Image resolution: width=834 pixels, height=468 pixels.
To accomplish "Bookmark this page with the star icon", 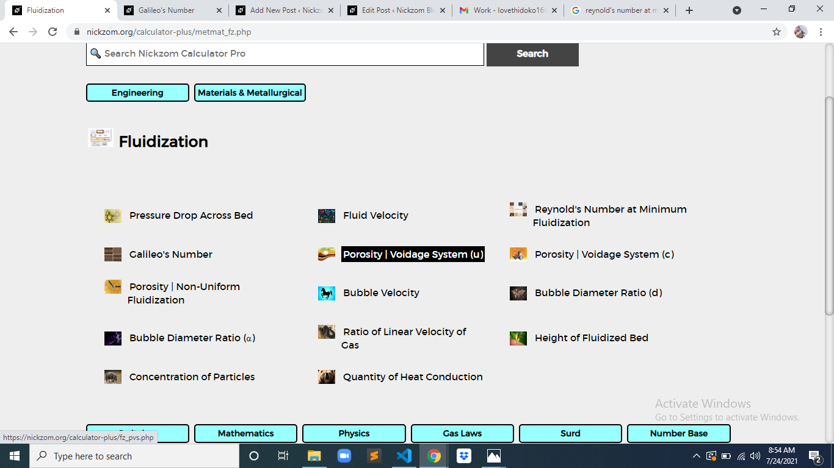I will (777, 32).
